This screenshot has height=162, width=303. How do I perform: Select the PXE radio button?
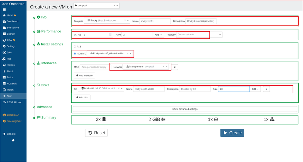point(75,46)
